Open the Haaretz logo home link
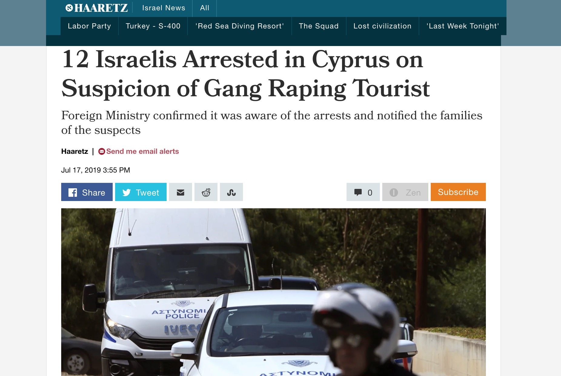Image resolution: width=561 pixels, height=376 pixels. point(97,8)
